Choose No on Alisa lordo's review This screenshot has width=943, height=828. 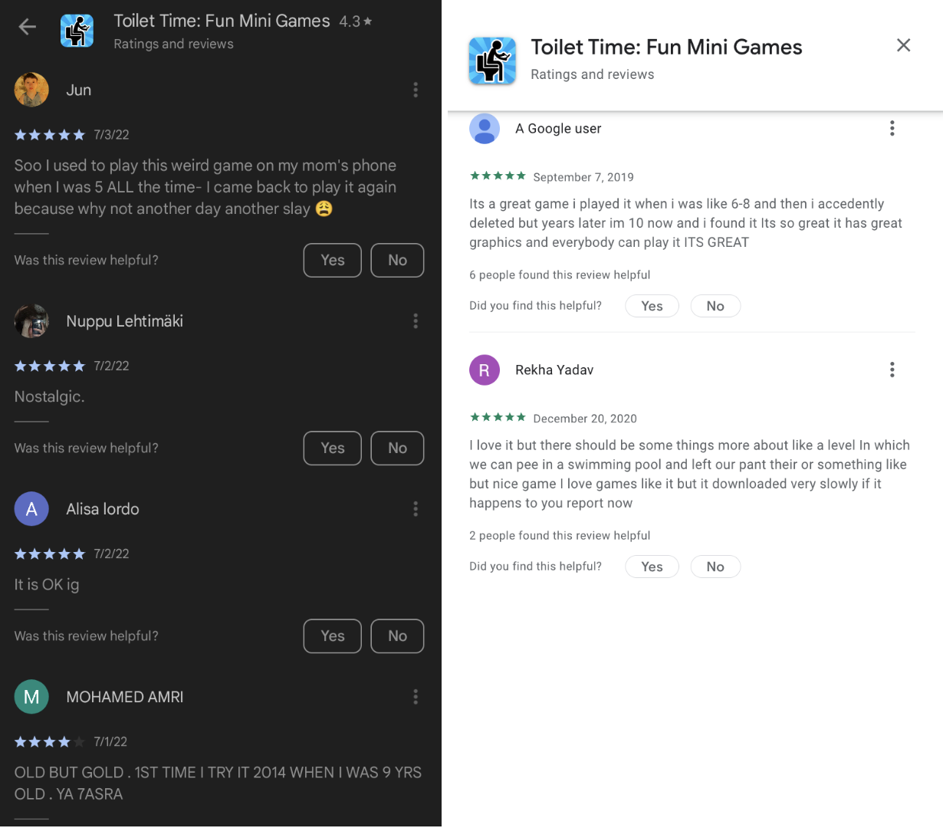click(x=397, y=636)
